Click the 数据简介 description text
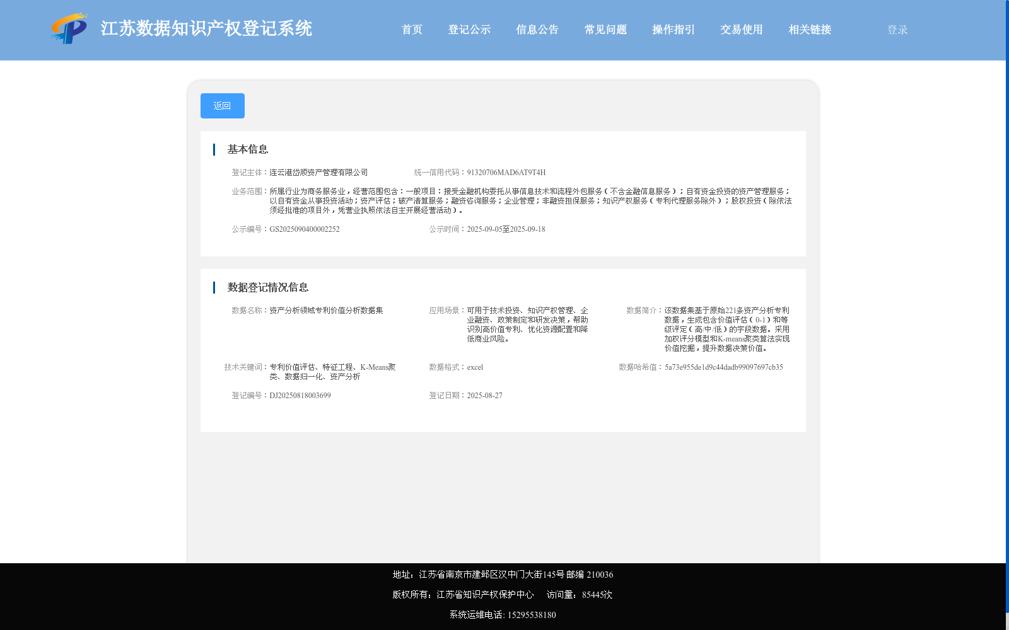Viewport: 1009px width, 630px height. coord(727,329)
